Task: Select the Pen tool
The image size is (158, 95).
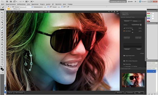Action: [x=2, y=47]
